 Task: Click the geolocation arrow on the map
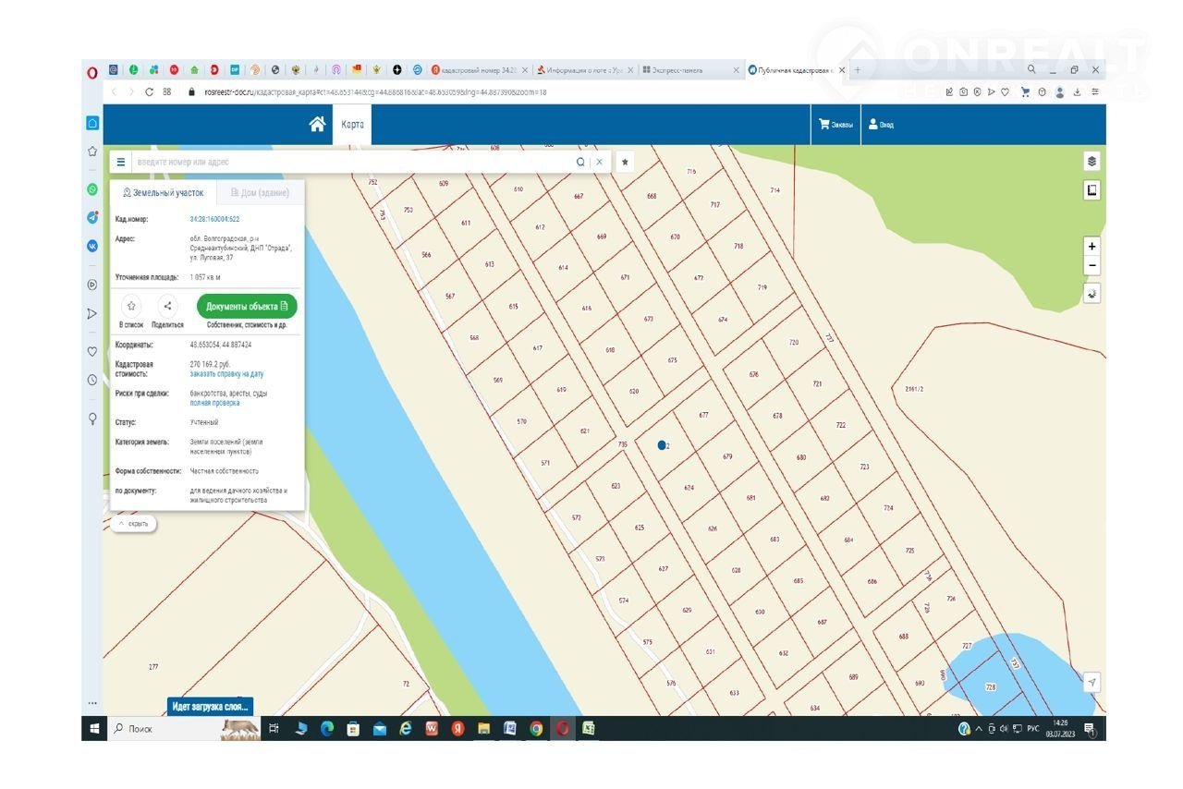pyautogui.click(x=1092, y=683)
